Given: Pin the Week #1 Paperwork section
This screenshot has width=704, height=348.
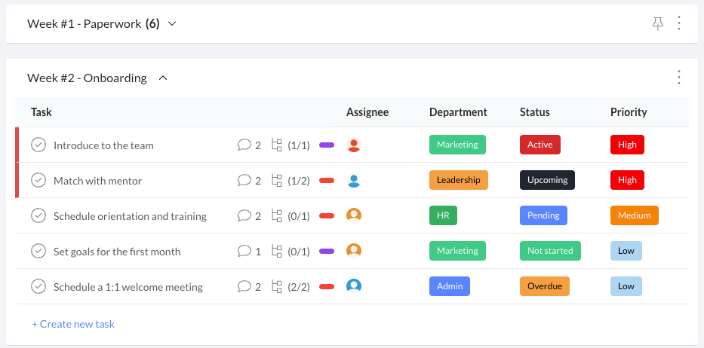Looking at the screenshot, I should [658, 23].
